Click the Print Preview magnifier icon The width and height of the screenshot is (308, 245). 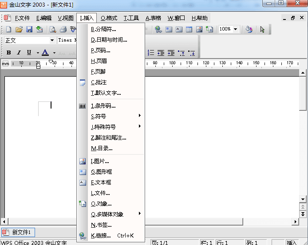[53, 29]
